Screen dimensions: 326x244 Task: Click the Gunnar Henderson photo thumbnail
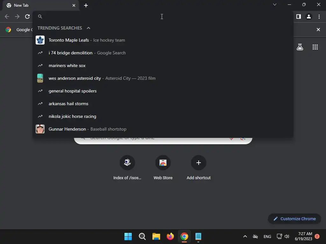tap(40, 129)
